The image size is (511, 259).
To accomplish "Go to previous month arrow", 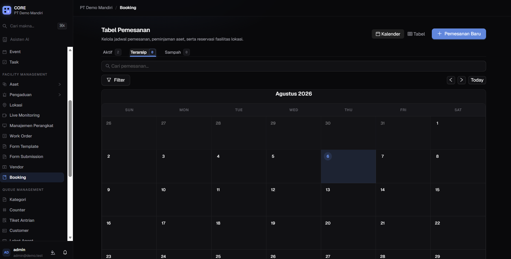I will [x=451, y=80].
